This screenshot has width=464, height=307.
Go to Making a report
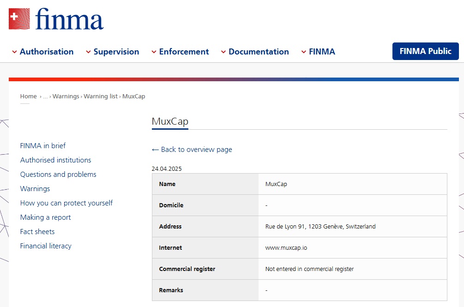point(45,217)
